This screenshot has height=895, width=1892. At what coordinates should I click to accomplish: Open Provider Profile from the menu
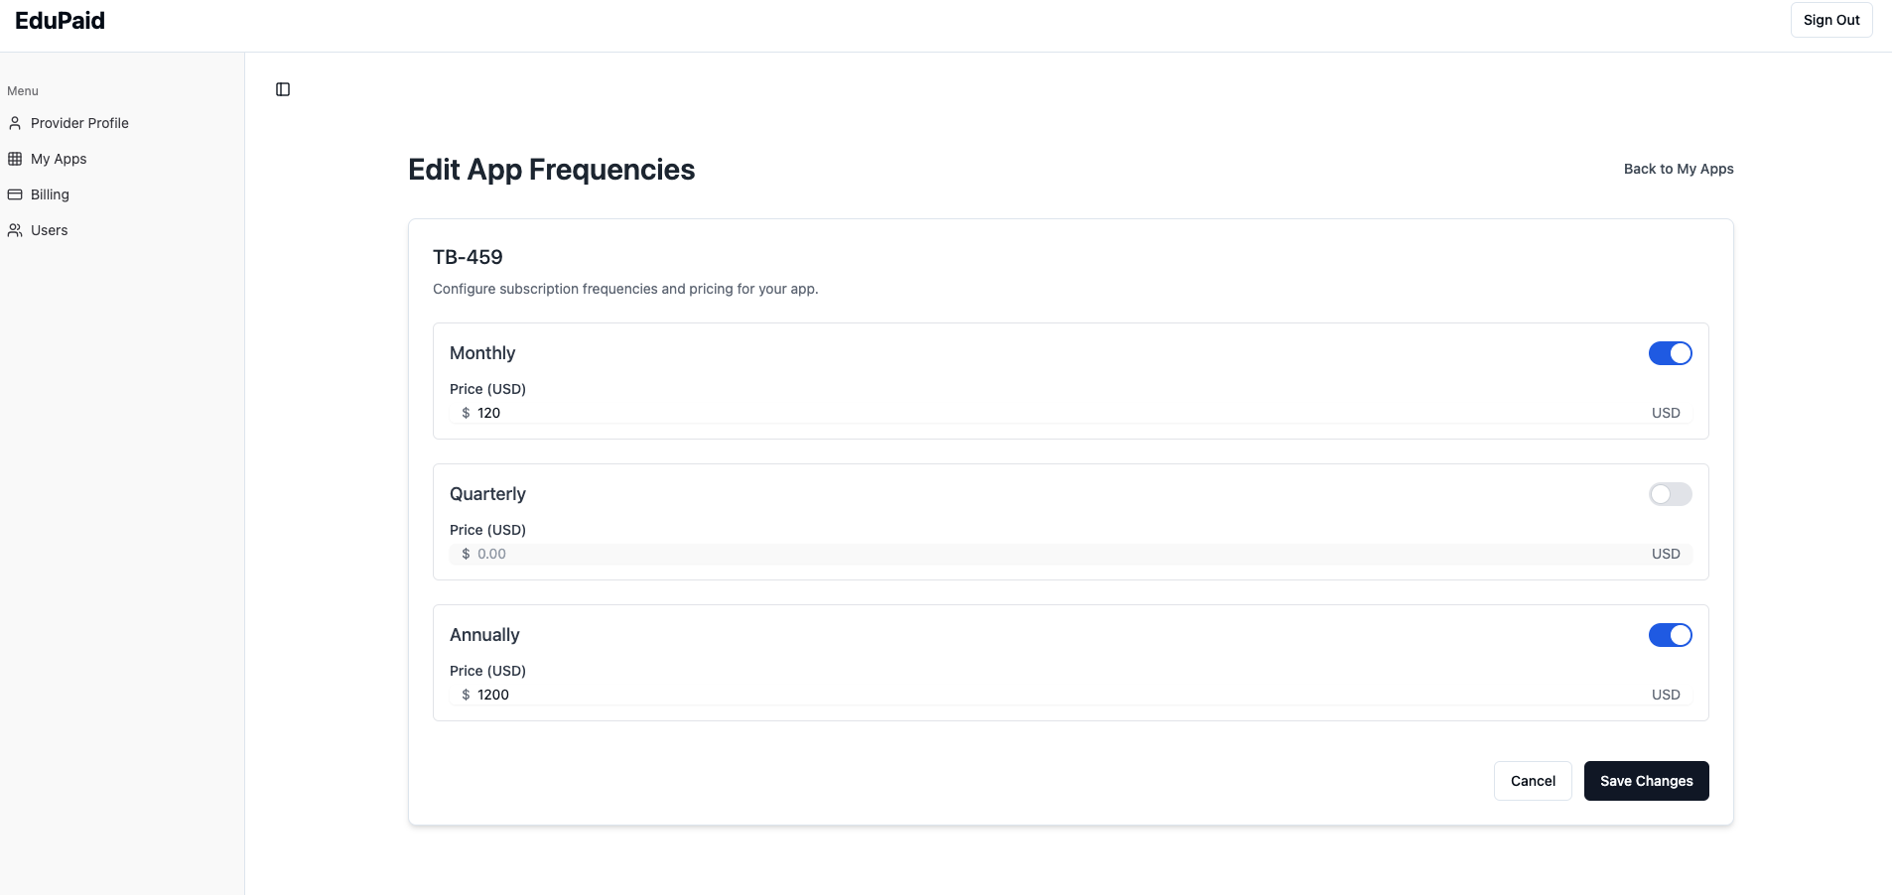click(x=79, y=123)
